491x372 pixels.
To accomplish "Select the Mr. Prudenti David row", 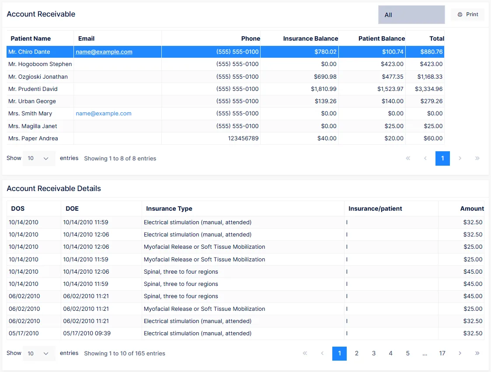I will [x=226, y=89].
